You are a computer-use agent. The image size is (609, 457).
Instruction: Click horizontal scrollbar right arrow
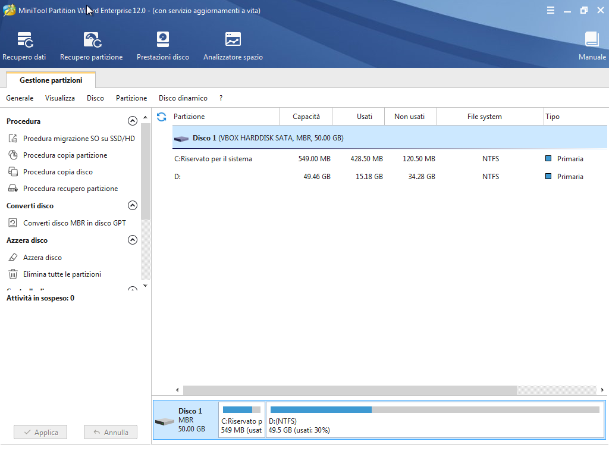point(602,390)
